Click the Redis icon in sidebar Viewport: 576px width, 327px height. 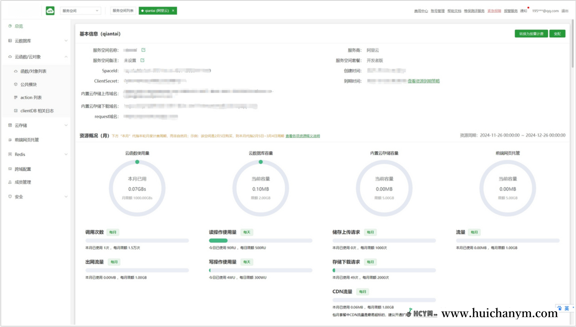tap(10, 154)
